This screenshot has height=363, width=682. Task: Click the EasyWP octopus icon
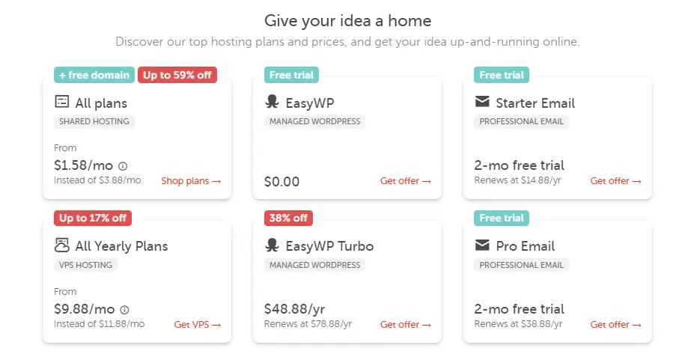click(272, 102)
